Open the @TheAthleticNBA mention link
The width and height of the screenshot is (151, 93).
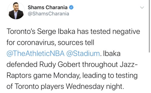click(x=36, y=54)
